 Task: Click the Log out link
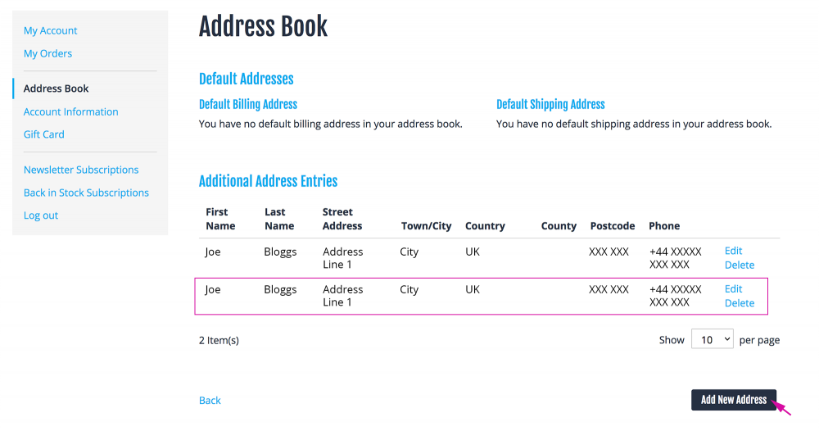click(x=41, y=215)
